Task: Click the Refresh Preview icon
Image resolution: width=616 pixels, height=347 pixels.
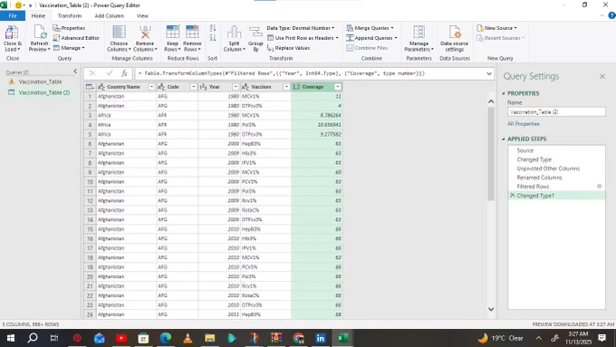Action: tap(40, 33)
